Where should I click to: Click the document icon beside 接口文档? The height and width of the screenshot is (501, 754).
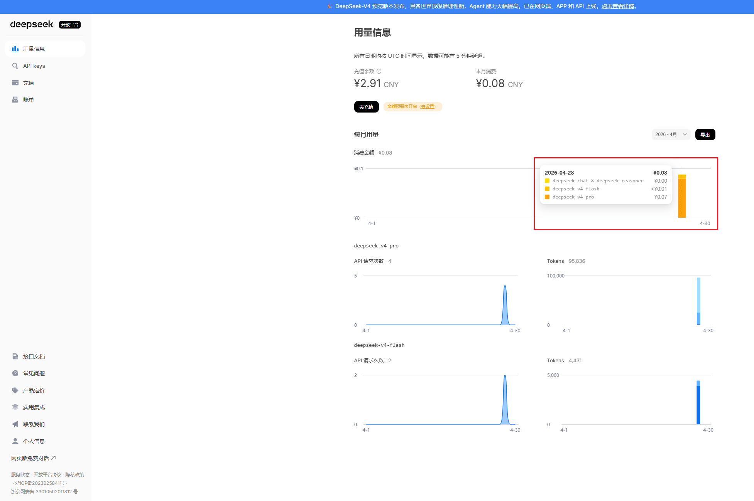tap(15, 356)
